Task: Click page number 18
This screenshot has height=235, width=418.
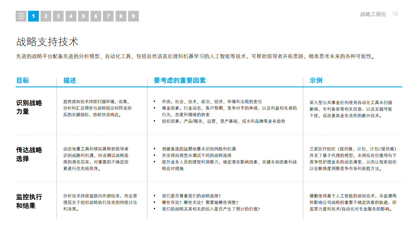Action: pyautogui.click(x=394, y=14)
